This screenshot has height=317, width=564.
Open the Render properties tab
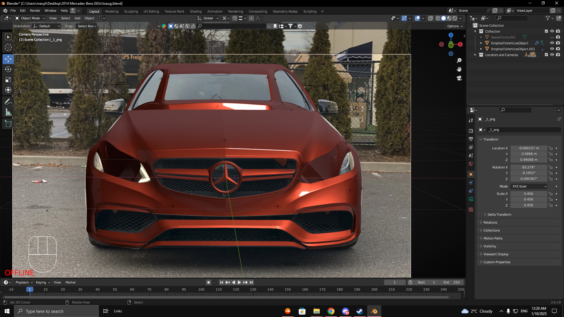point(471,131)
